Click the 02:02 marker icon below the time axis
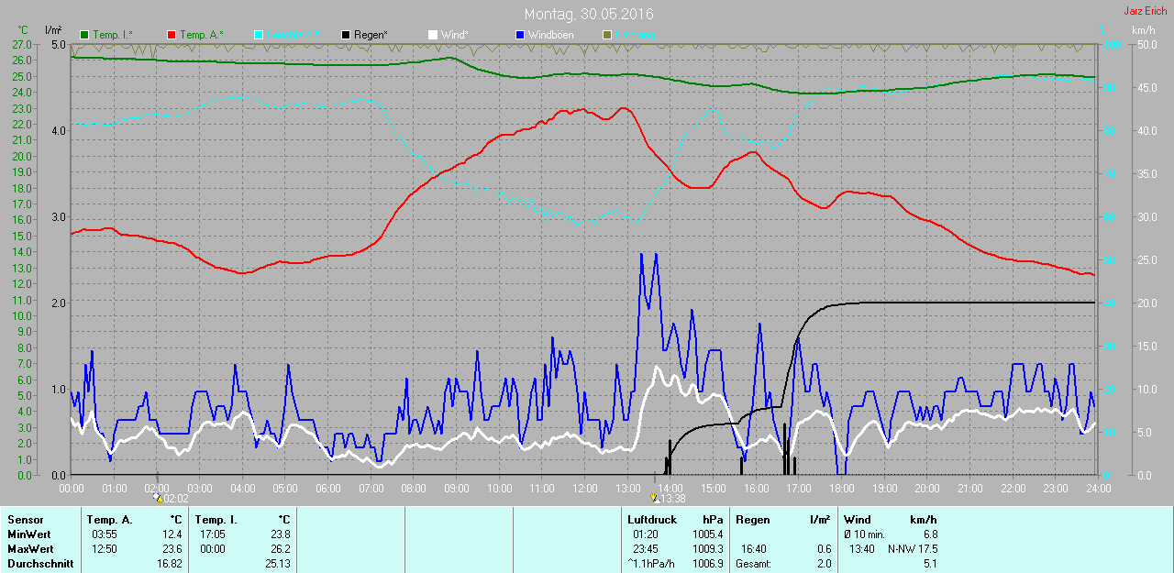This screenshot has width=1174, height=573. tap(158, 498)
